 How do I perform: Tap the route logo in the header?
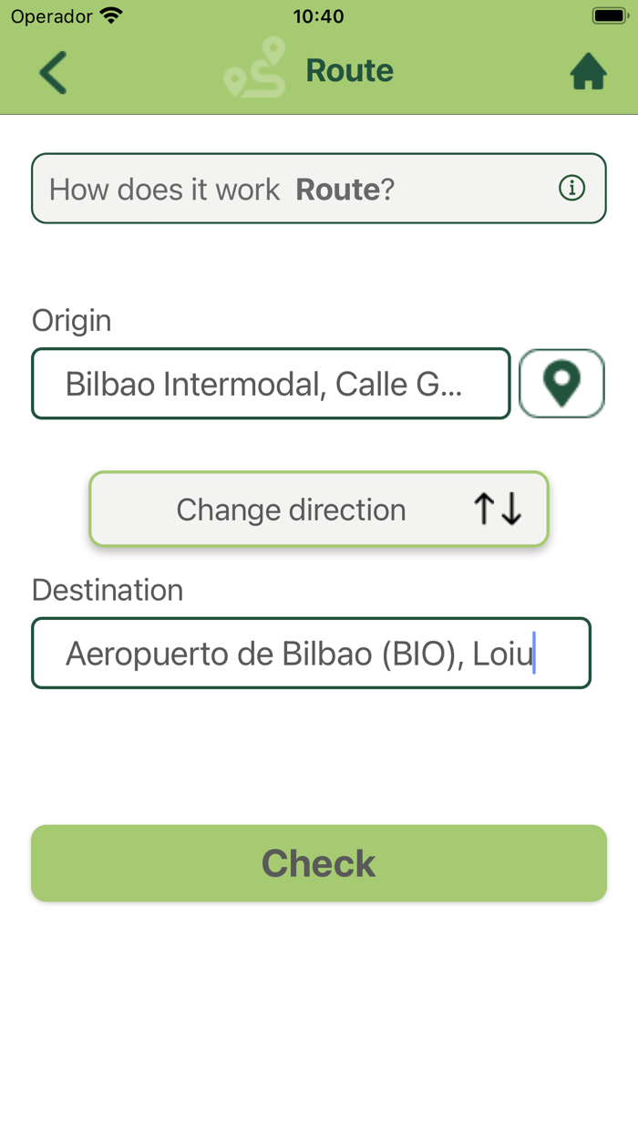(255, 70)
